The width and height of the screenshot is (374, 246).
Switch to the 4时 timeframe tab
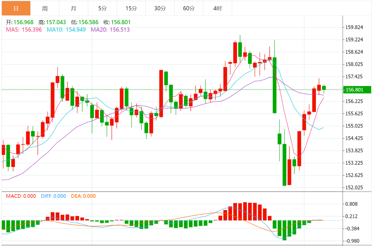(217, 8)
